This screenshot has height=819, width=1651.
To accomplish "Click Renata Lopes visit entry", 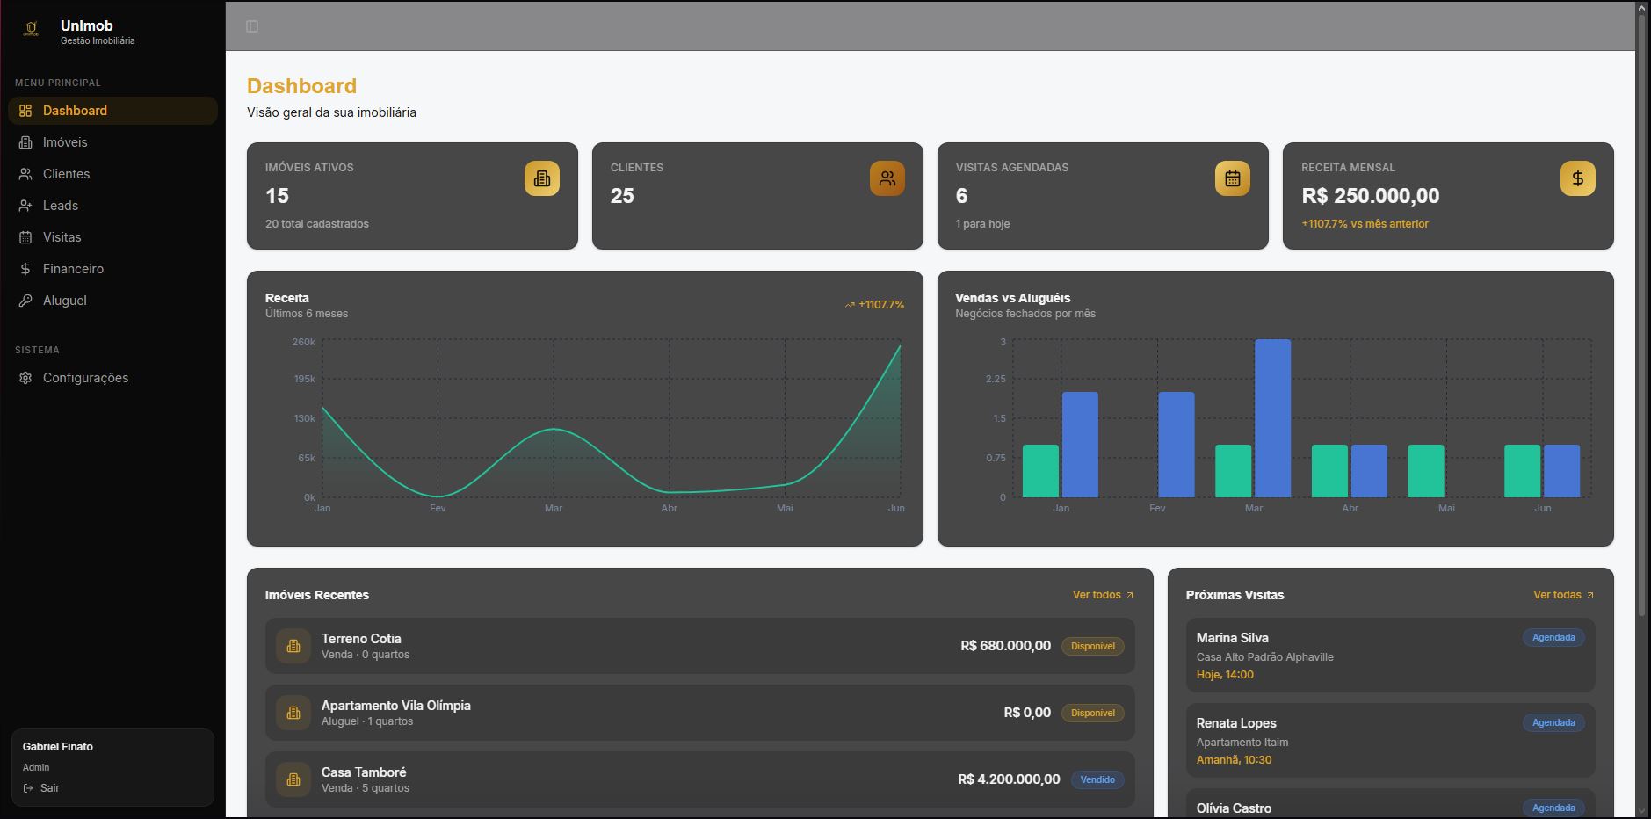I will tap(1391, 740).
